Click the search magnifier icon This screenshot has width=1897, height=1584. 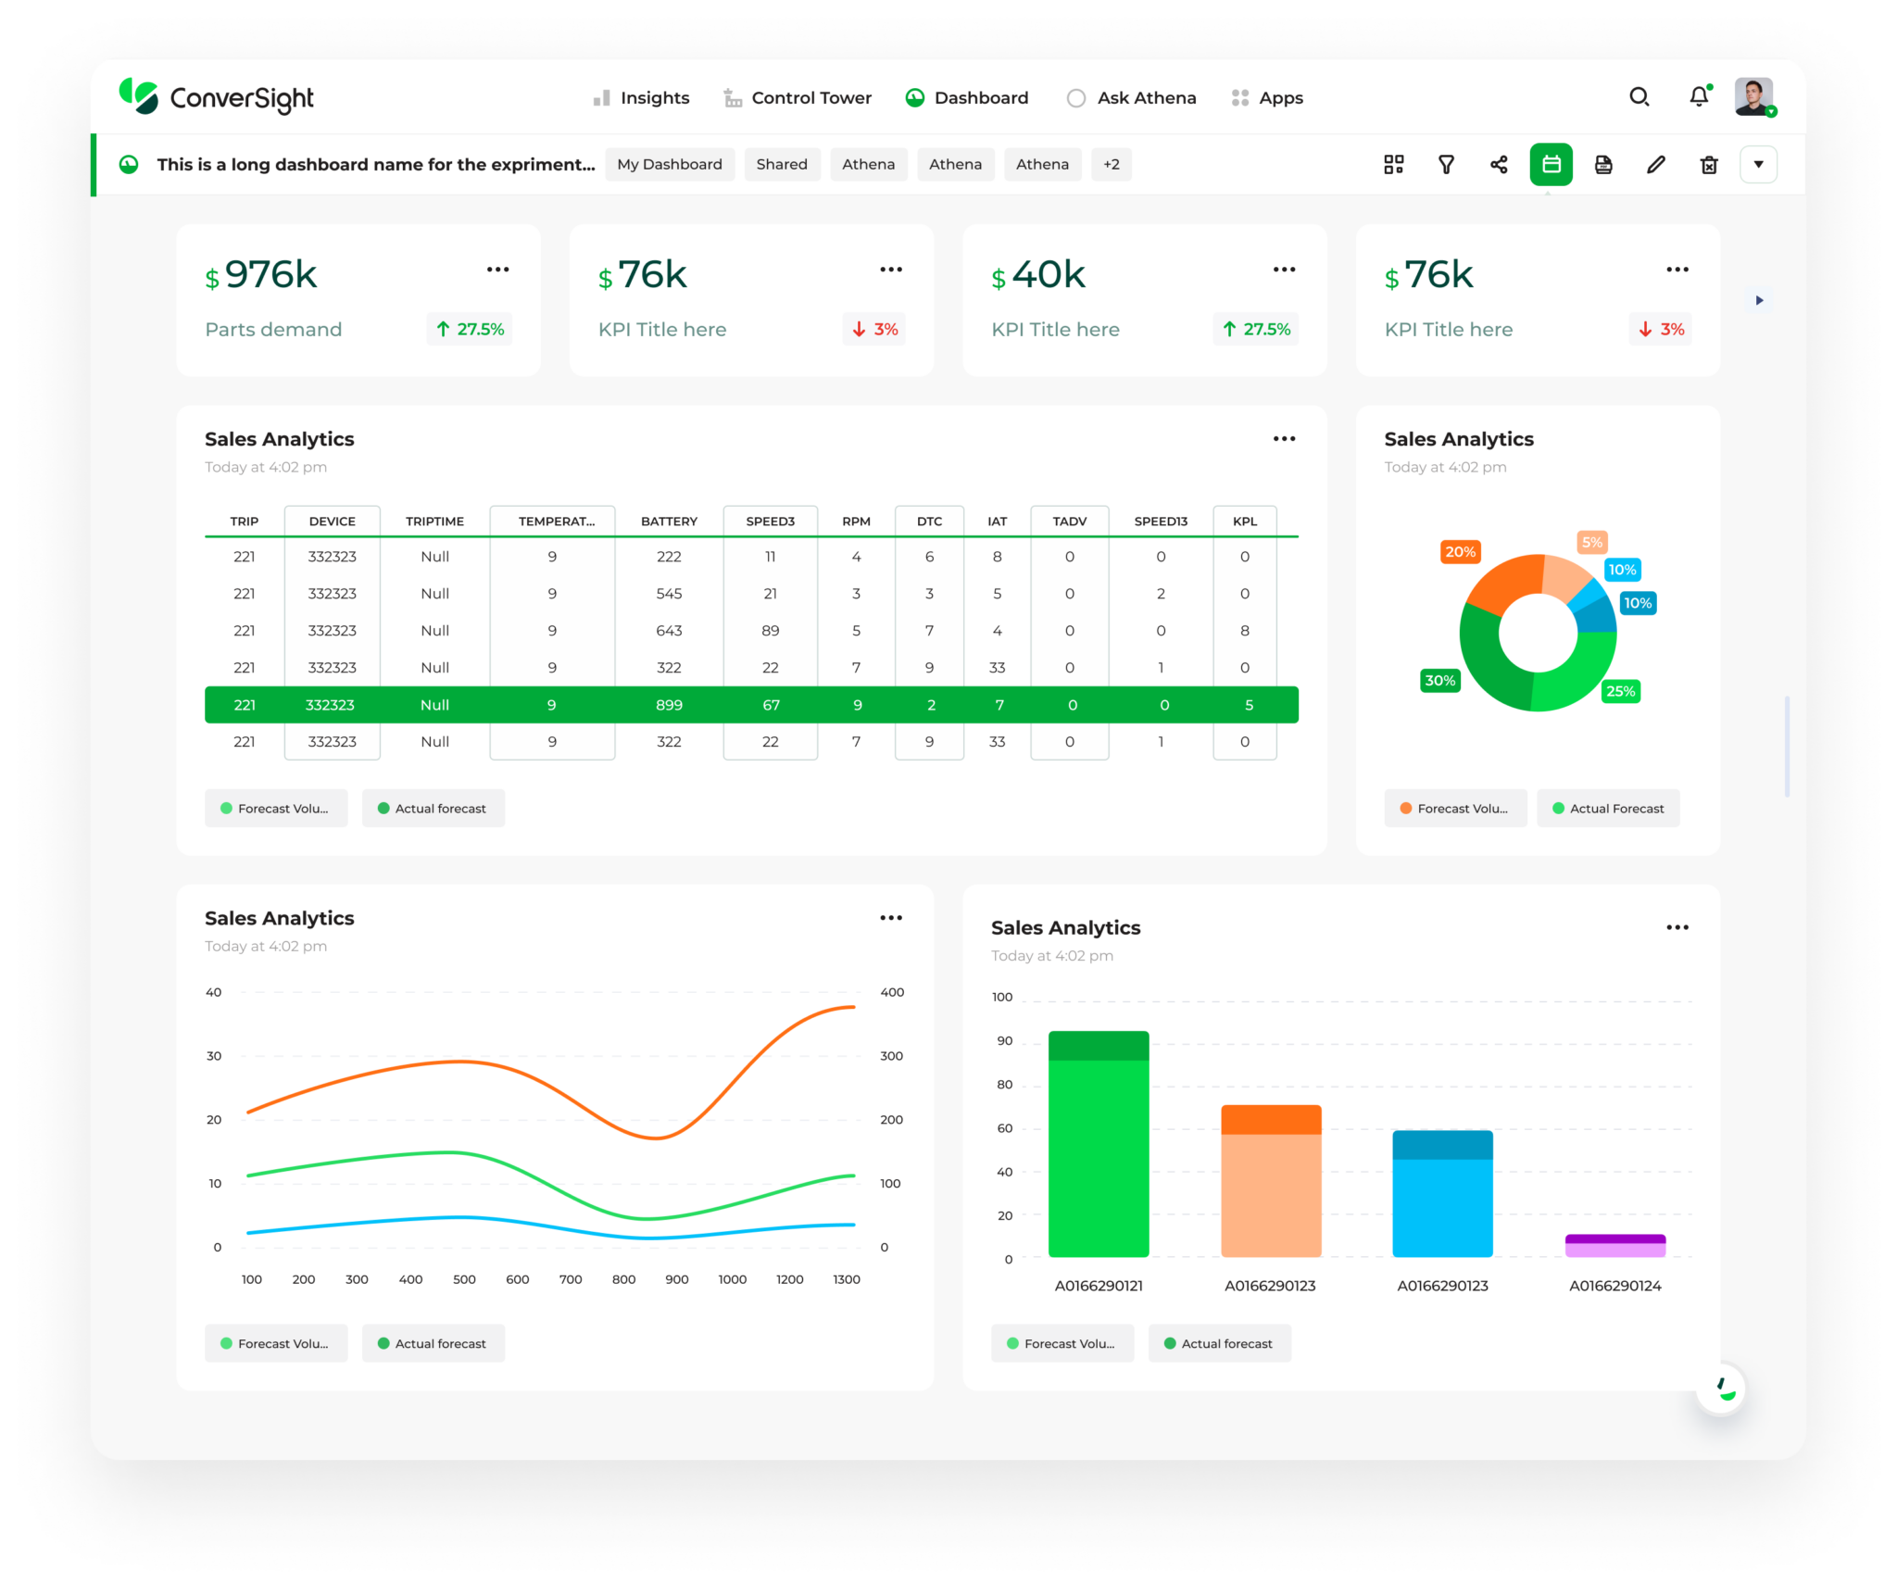pyautogui.click(x=1639, y=97)
